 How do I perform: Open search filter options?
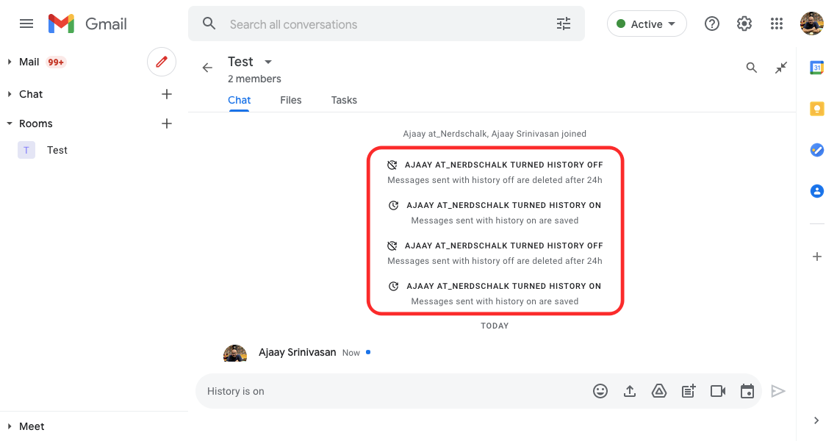click(x=564, y=24)
